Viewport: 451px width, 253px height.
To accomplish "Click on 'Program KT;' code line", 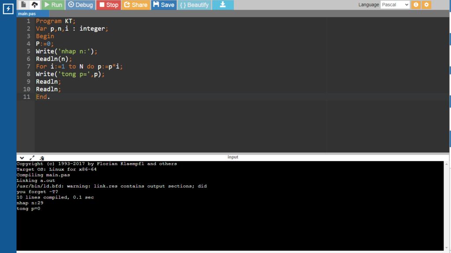I will point(55,21).
